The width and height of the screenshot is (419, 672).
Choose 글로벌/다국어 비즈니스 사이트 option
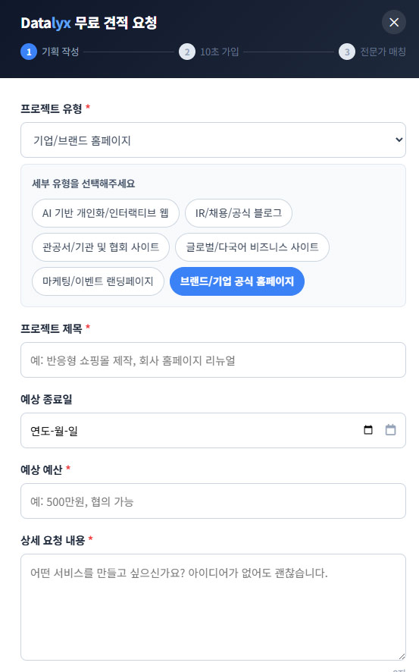pos(252,247)
